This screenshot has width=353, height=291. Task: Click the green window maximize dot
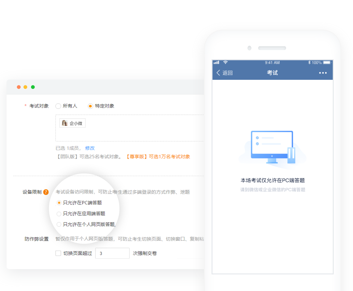point(33,87)
